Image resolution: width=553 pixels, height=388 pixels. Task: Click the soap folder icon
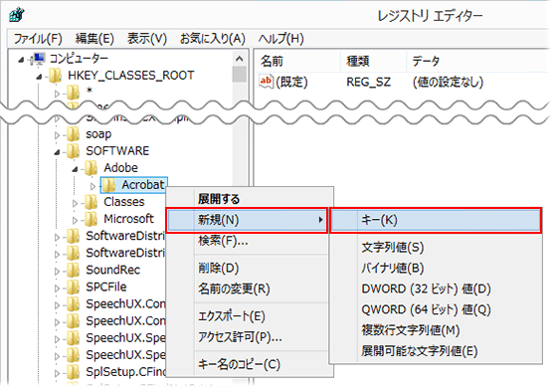74,134
